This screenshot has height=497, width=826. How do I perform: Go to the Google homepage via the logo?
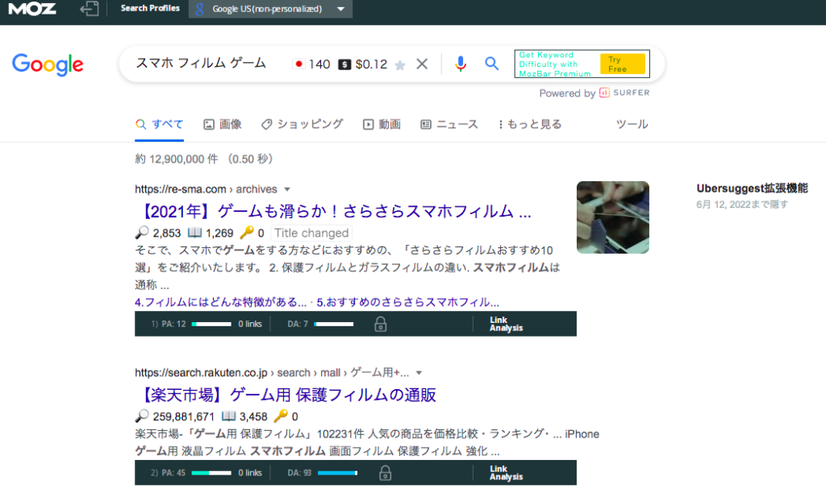tap(48, 64)
